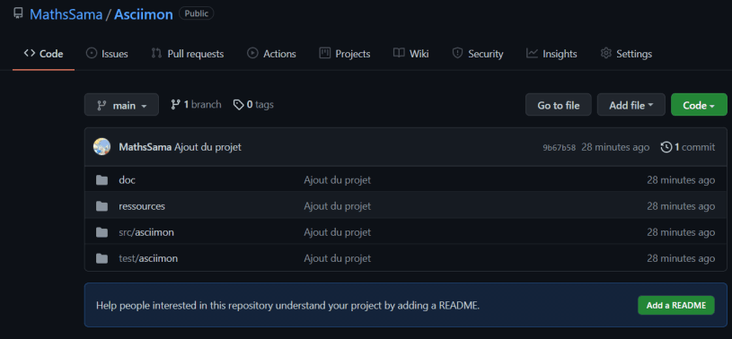Click the test/asciimon folder icon
This screenshot has width=732, height=339.
pos(101,258)
